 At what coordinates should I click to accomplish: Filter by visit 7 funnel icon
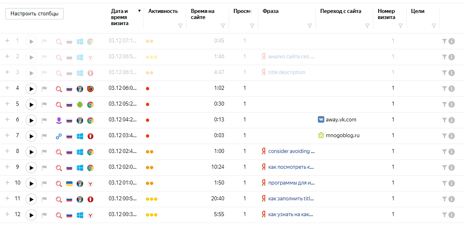click(444, 136)
